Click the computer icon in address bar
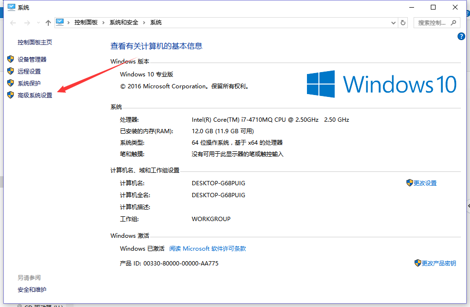Viewport: 470px width, 307px height. coord(60,22)
